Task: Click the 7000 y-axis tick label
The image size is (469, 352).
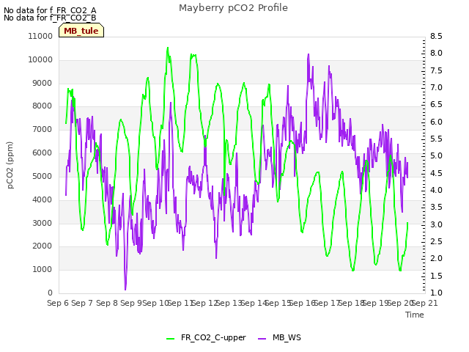Action: click(43, 129)
